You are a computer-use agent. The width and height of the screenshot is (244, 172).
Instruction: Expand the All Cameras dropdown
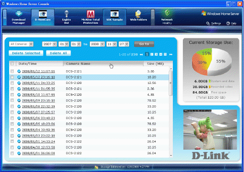pos(21,44)
